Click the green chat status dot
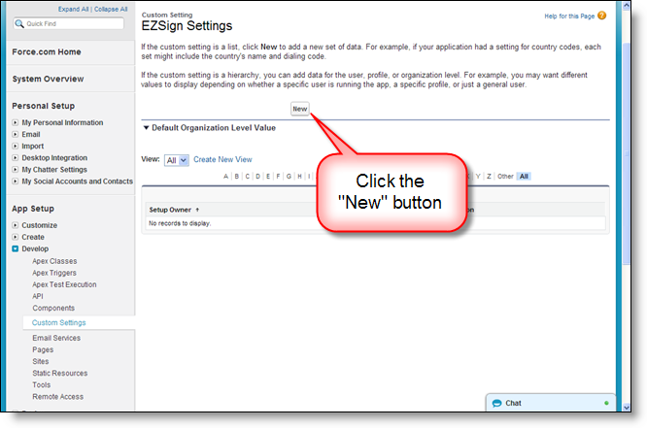The width and height of the screenshot is (647, 428). click(x=606, y=403)
